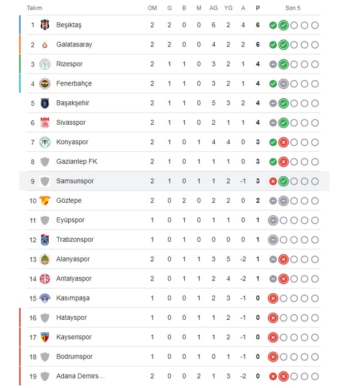
Task: Click the Sivasspor crest icon
Action: pos(45,122)
